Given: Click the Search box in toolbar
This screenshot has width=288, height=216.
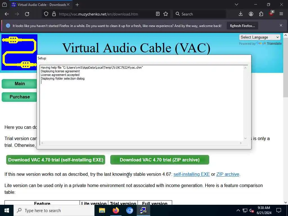Looking at the screenshot, I should tap(199, 14).
